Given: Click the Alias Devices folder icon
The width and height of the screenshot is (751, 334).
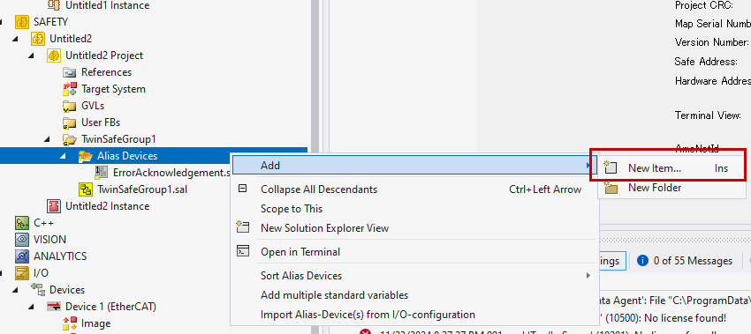Looking at the screenshot, I should tap(85, 156).
